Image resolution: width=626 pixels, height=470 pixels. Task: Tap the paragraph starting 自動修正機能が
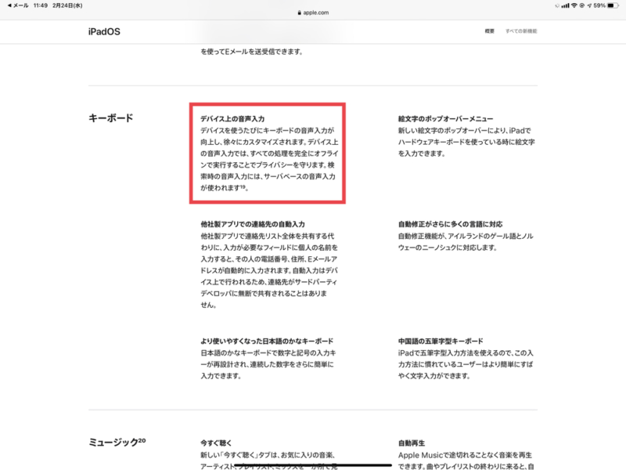pos(466,242)
